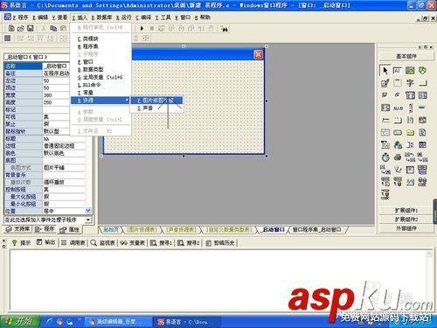Expand the 扩展组件1 group

[406, 211]
